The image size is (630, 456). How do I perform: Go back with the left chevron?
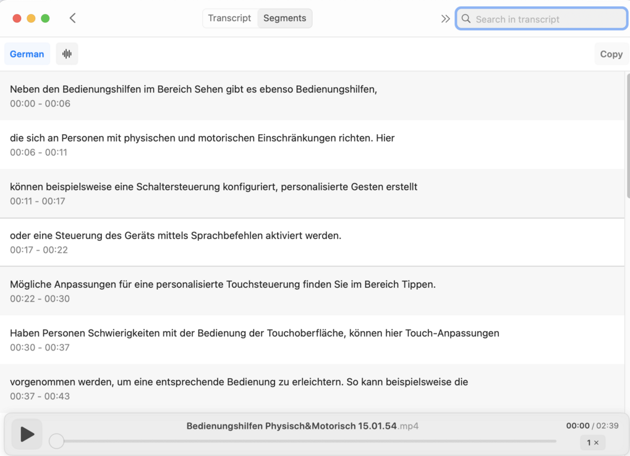click(x=72, y=18)
